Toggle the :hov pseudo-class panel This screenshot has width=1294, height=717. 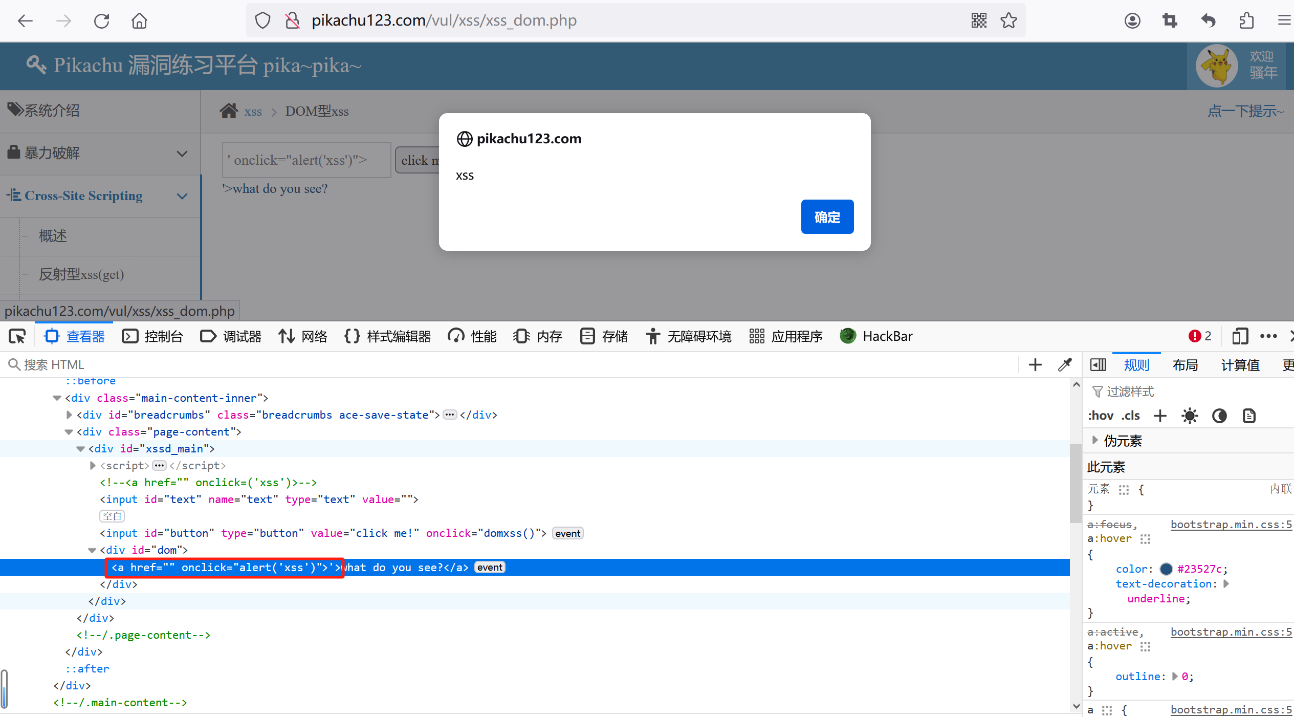click(x=1101, y=416)
